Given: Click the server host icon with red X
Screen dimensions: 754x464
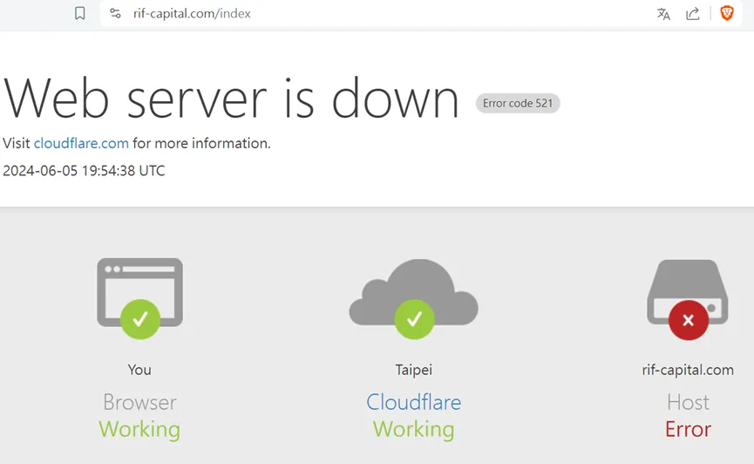Looking at the screenshot, I should 688,299.
